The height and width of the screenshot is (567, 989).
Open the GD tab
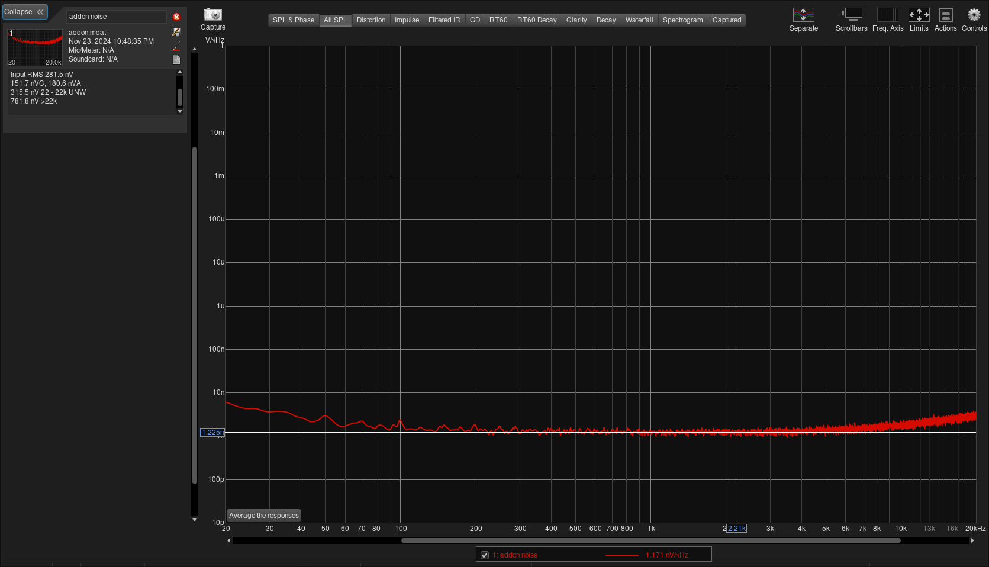click(x=475, y=20)
